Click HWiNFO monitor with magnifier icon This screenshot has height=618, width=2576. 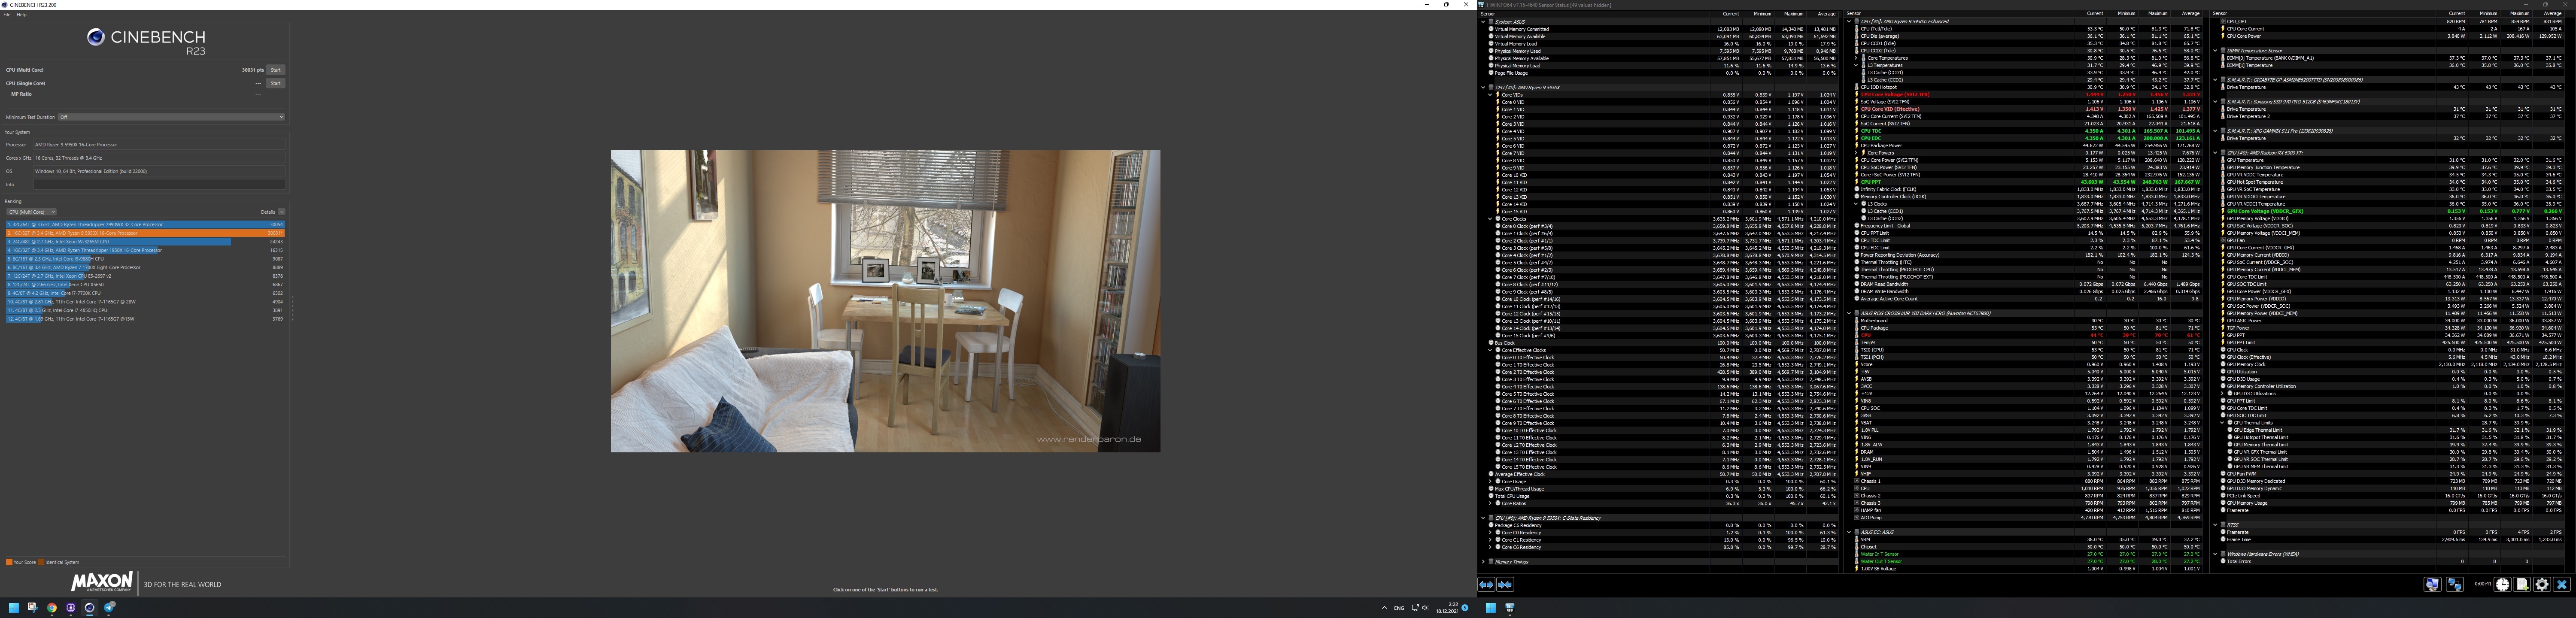pyautogui.click(x=2432, y=584)
